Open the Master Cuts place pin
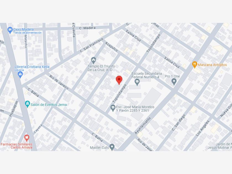232x174 pixels. click(112, 147)
